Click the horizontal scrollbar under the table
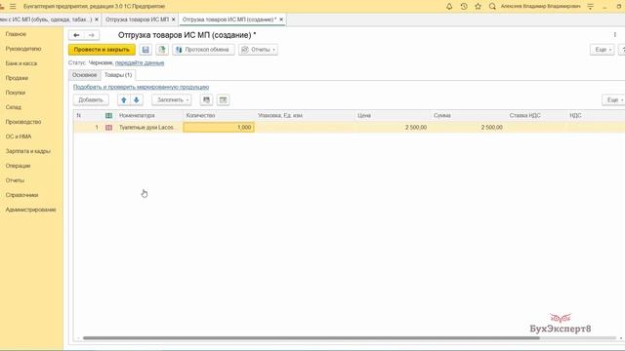 (311, 338)
